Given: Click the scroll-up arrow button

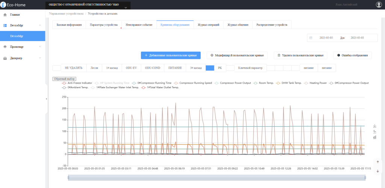Looking at the screenshot, I should click(377, 162).
